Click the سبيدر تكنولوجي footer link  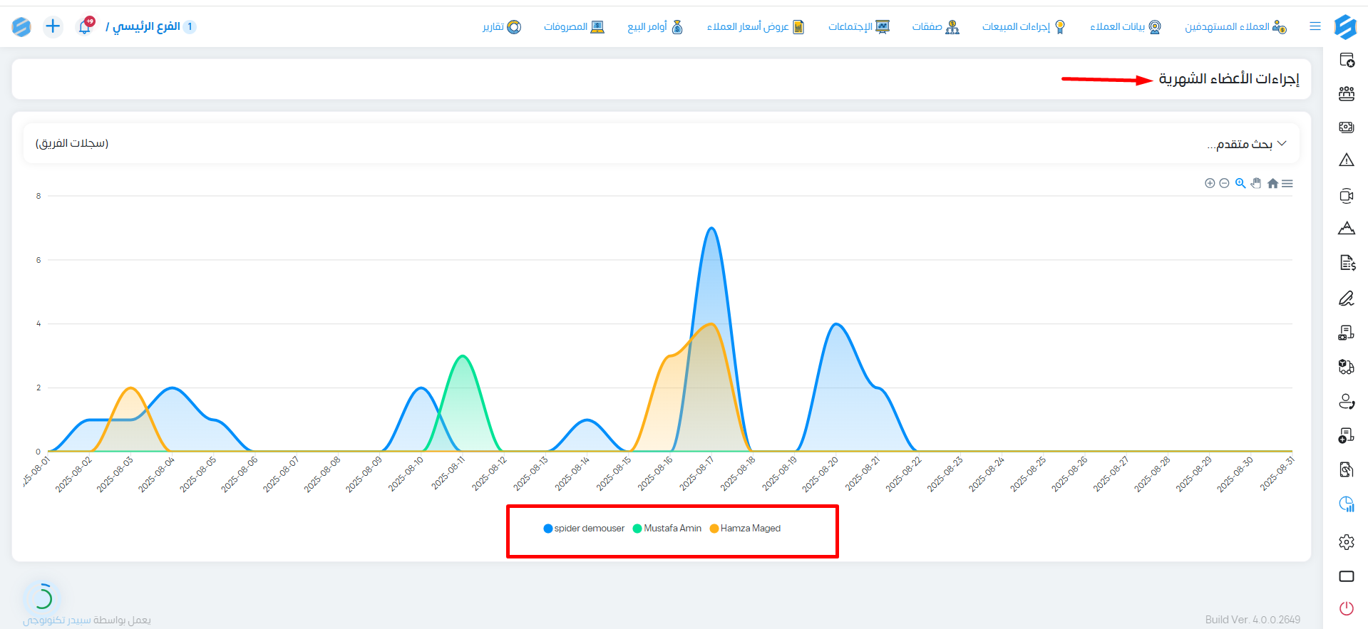(x=57, y=620)
